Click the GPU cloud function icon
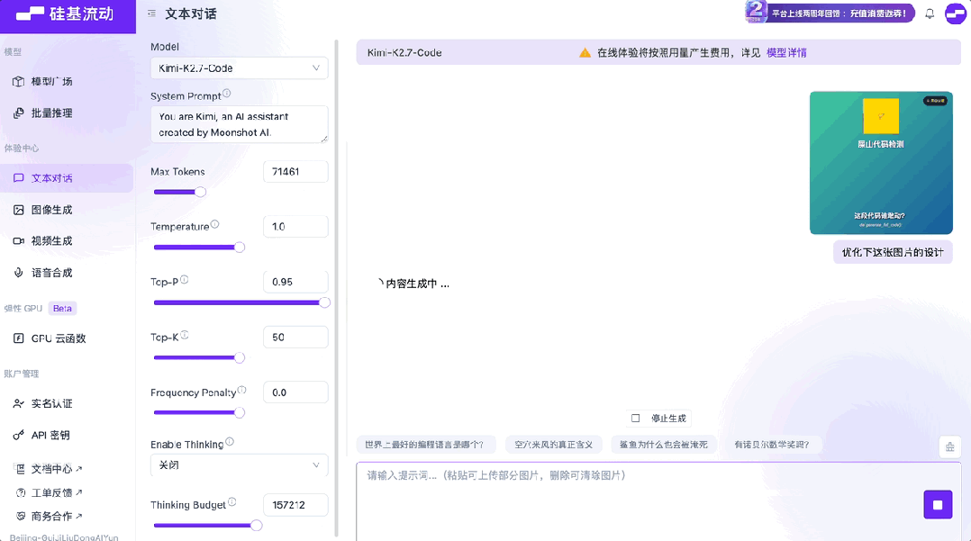 [x=19, y=338]
